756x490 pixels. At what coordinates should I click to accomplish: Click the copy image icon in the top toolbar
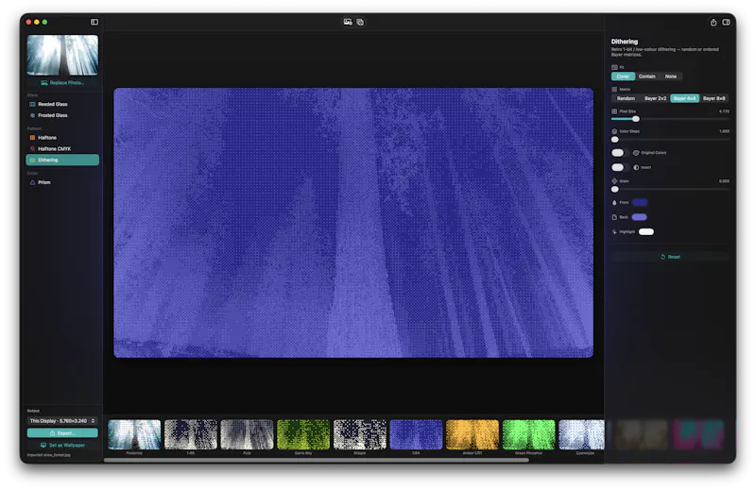[360, 22]
